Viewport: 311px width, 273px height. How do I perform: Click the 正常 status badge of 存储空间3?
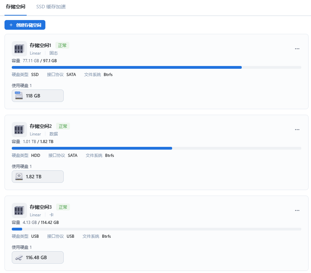(x=63, y=207)
